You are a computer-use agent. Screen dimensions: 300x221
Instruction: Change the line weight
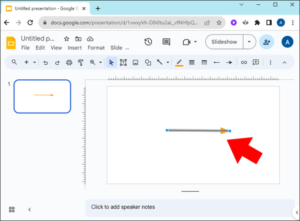[192, 62]
